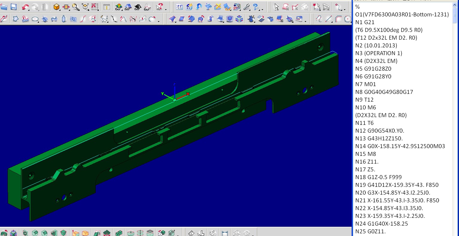This screenshot has height=236, width=459.
Task: Expand overflow arrow after curved-arrow curve tool
Action: [158, 21]
